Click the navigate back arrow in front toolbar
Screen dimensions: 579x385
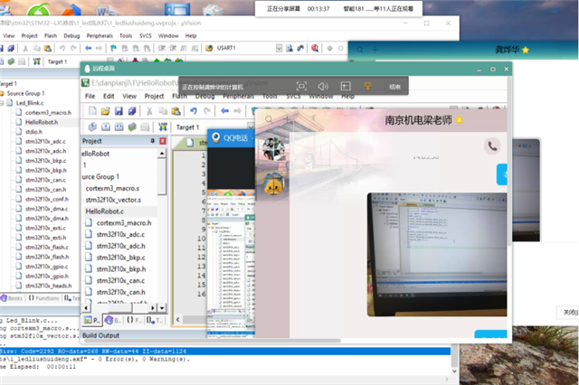coord(224,111)
